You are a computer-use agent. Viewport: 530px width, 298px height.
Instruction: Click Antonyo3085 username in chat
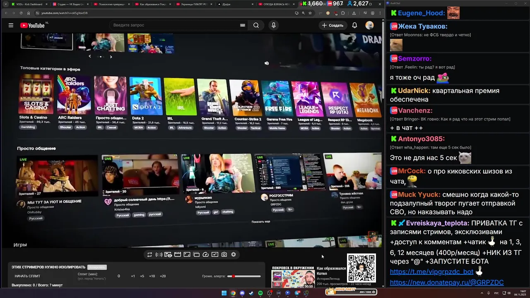[x=421, y=139]
